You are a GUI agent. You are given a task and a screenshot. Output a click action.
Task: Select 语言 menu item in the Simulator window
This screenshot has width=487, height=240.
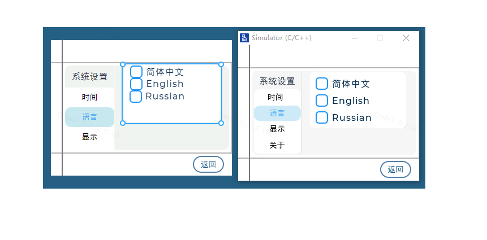(277, 113)
